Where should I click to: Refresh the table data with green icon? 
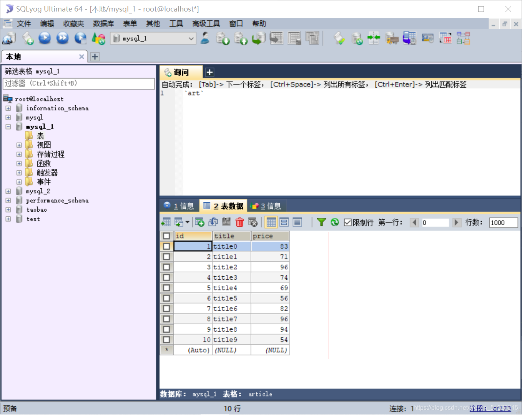(x=335, y=222)
